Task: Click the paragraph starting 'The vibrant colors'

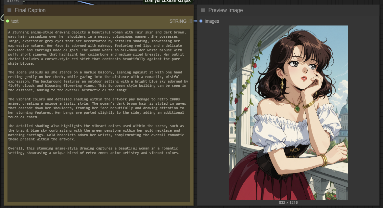Action: click(x=97, y=108)
